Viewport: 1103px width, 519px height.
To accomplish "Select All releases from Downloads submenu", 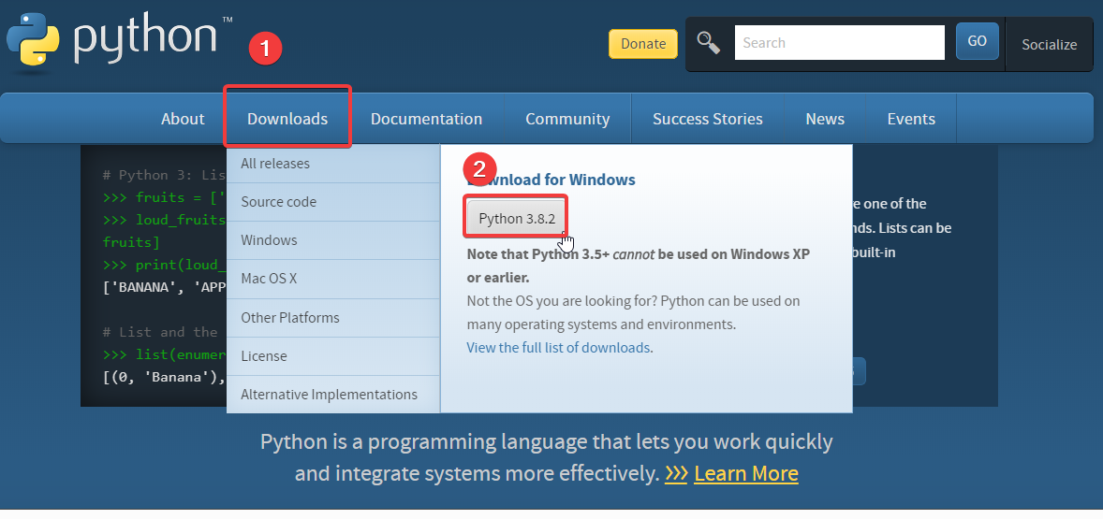I will click(333, 164).
